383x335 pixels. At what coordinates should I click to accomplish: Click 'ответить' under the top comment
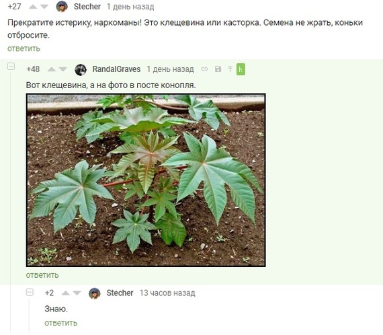[24, 48]
